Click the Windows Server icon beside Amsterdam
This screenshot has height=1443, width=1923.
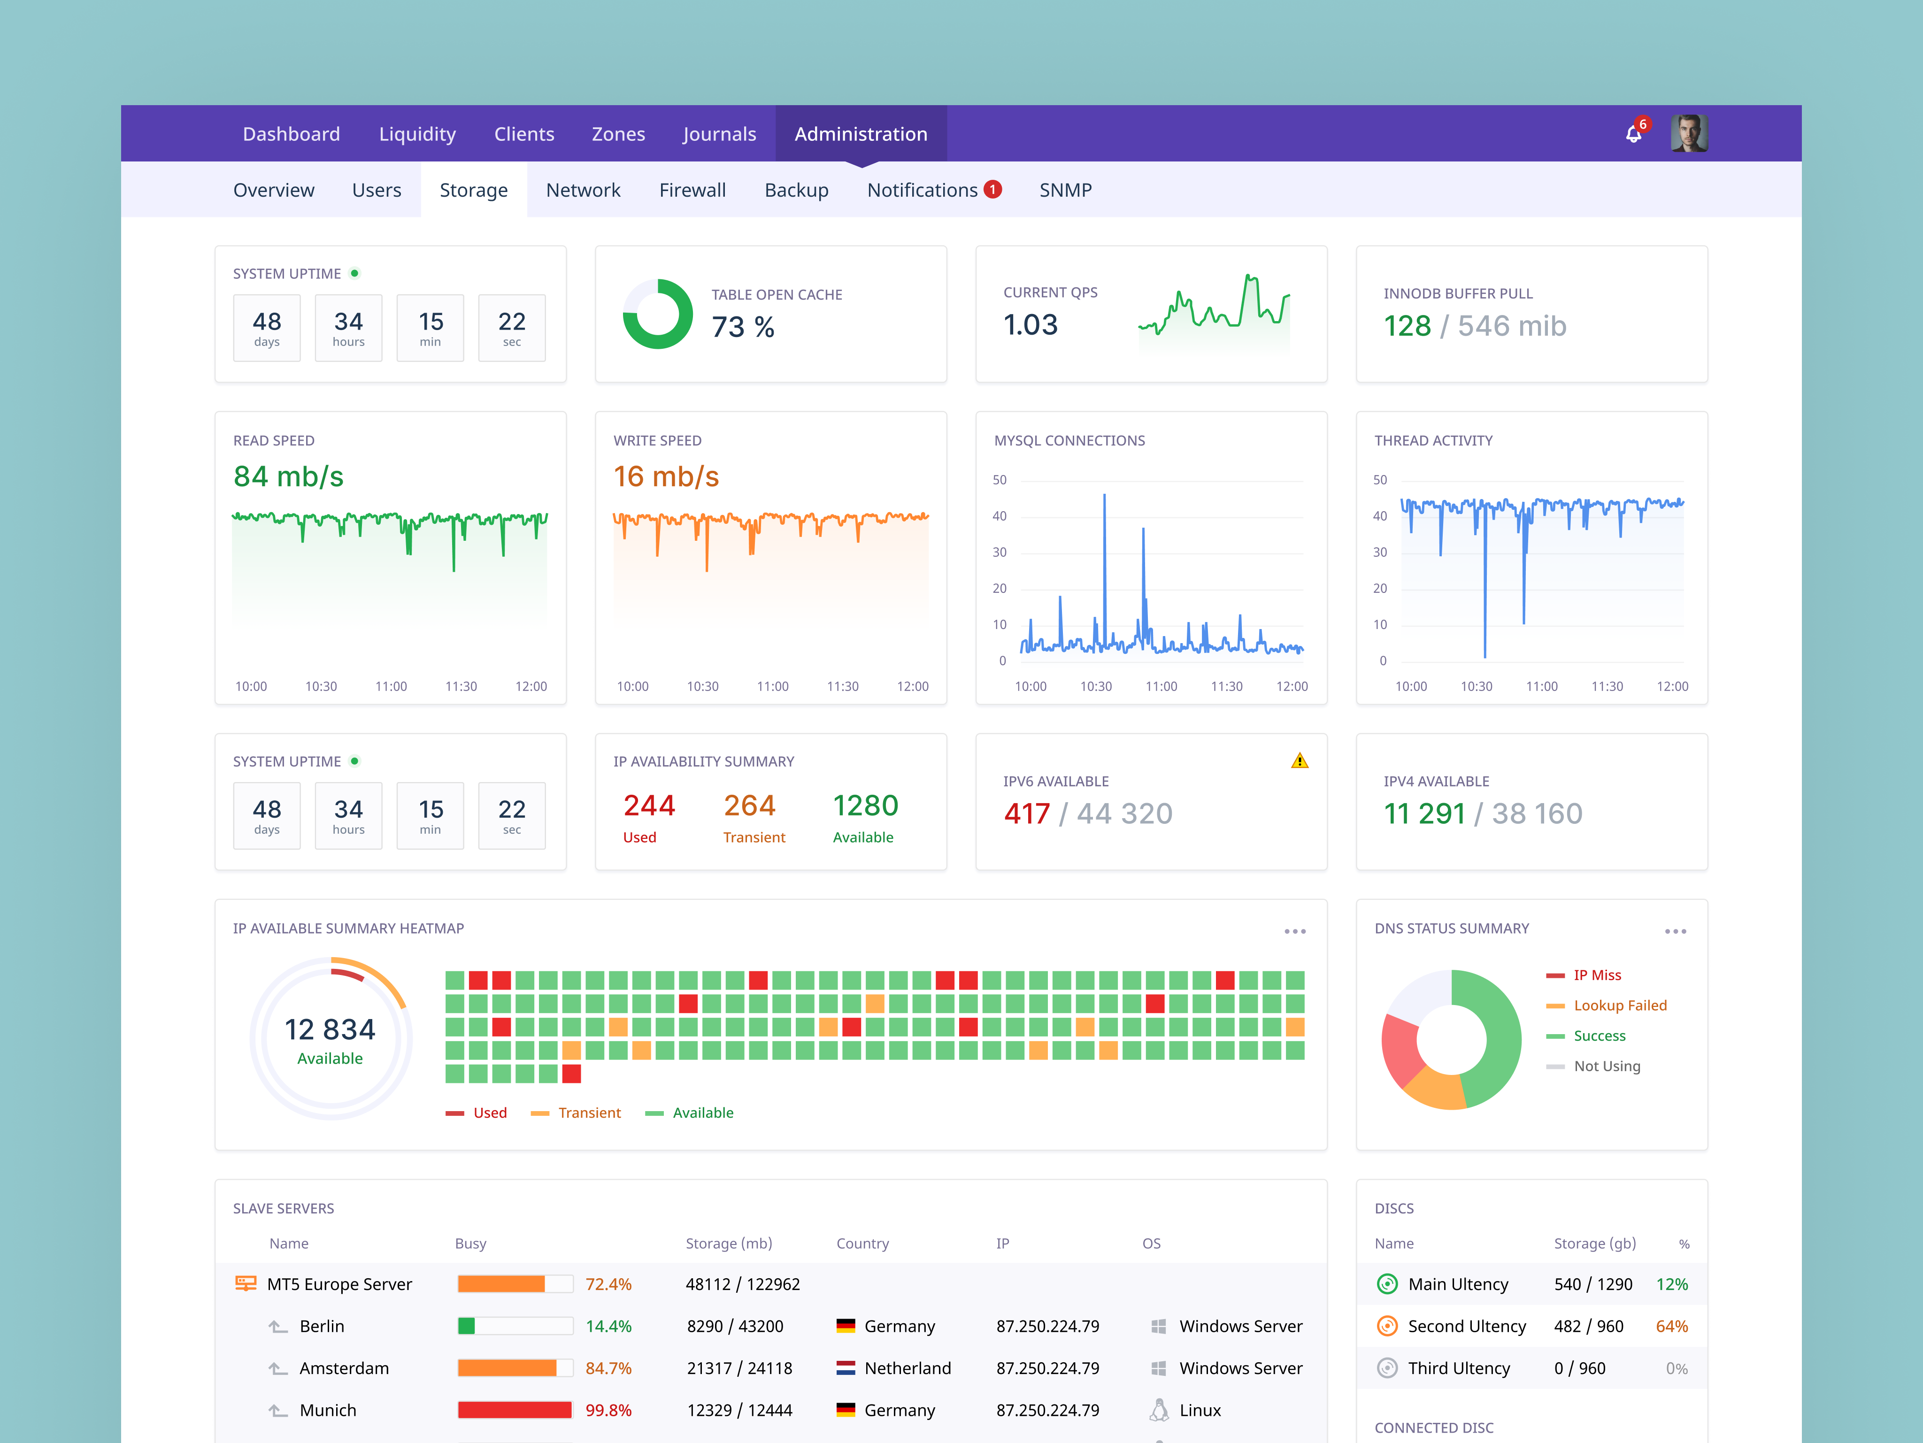click(1159, 1367)
